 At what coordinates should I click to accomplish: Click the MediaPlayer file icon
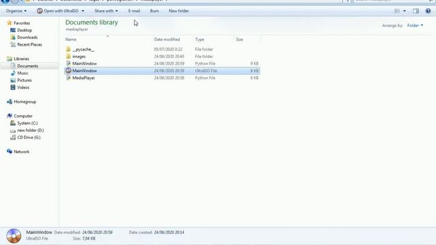(x=68, y=78)
